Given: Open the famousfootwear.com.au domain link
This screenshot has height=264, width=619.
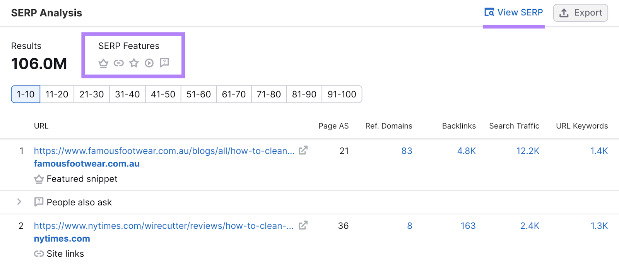Looking at the screenshot, I should tap(86, 163).
